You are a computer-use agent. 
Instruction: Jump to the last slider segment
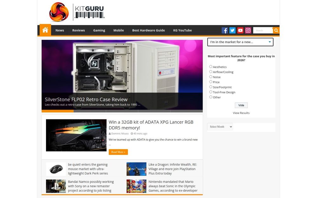(187, 111)
